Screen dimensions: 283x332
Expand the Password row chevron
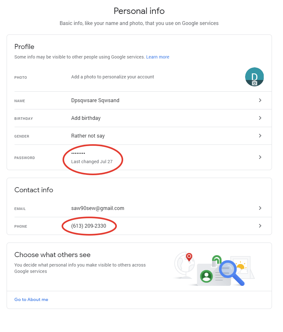[x=260, y=157]
